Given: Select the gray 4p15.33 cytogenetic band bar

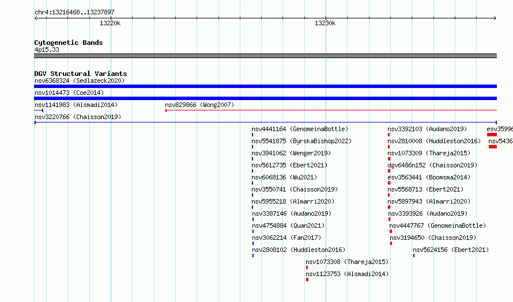Looking at the screenshot, I should [265, 56].
